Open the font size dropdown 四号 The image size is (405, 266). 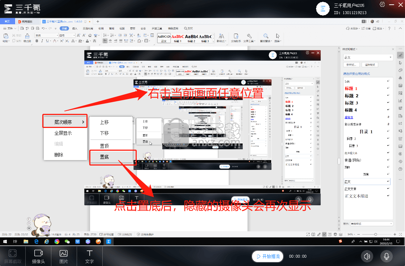(x=67, y=35)
